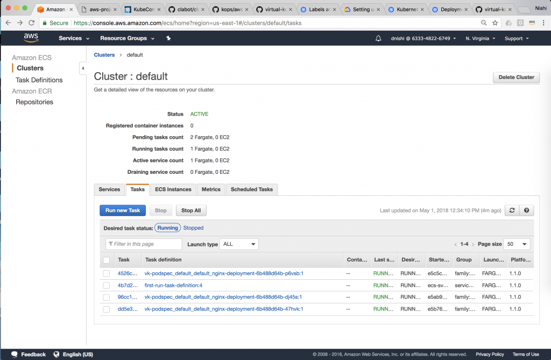Switch to the Labels browser tab
Screen dimensions: 551x360
[x=319, y=10]
